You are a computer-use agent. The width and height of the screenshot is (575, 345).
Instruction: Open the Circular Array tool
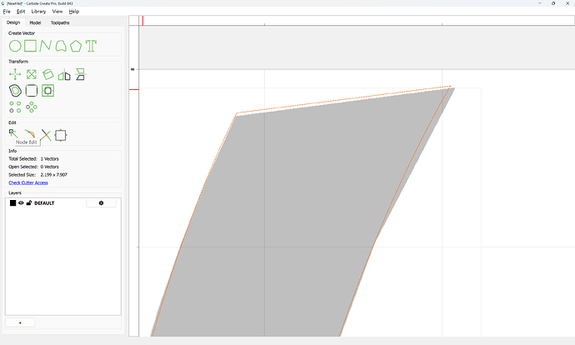click(32, 107)
